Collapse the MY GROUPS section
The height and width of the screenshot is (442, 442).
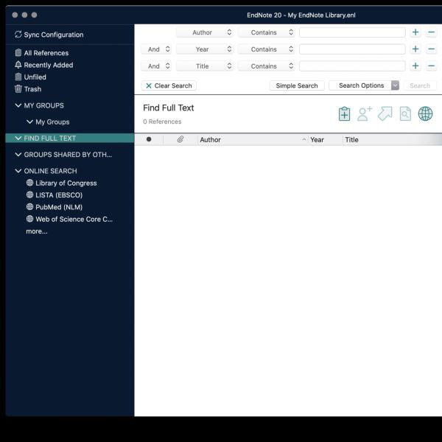coord(18,105)
